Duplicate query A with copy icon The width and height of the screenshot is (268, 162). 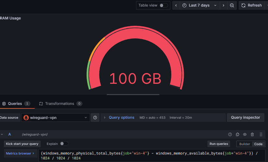tap(237, 134)
